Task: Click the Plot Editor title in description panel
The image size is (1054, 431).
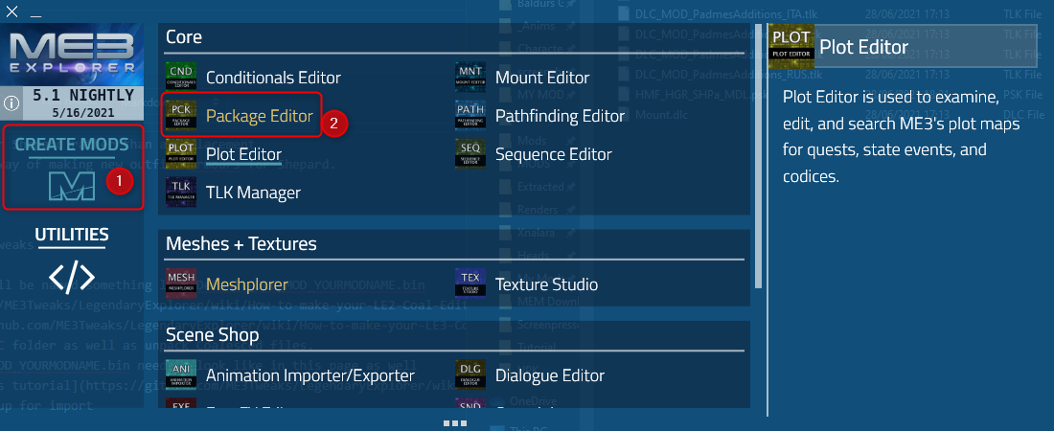Action: pyautogui.click(x=863, y=46)
